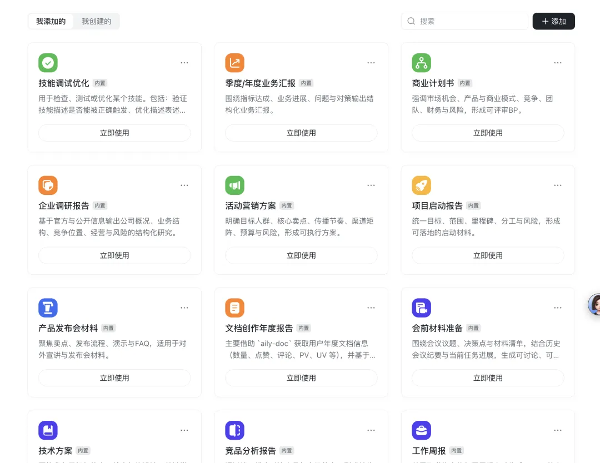The height and width of the screenshot is (463, 600).
Task: Click the 内置 tag beside 会前材料准备
Action: [473, 328]
